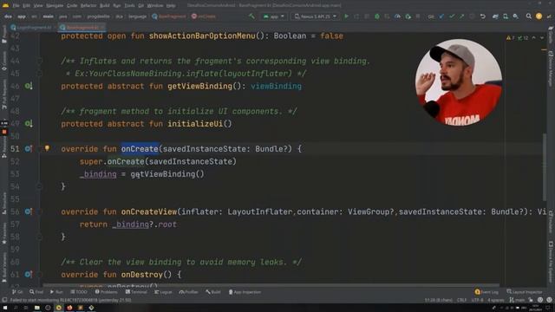The image size is (555, 312).
Task: Open the Refactor menu
Action: point(88,6)
